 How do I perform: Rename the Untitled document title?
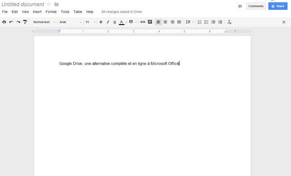(23, 4)
